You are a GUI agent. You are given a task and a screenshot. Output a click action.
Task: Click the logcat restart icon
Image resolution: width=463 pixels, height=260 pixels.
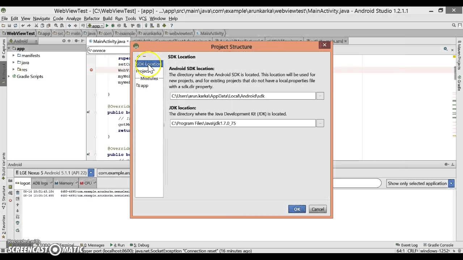pos(17,230)
